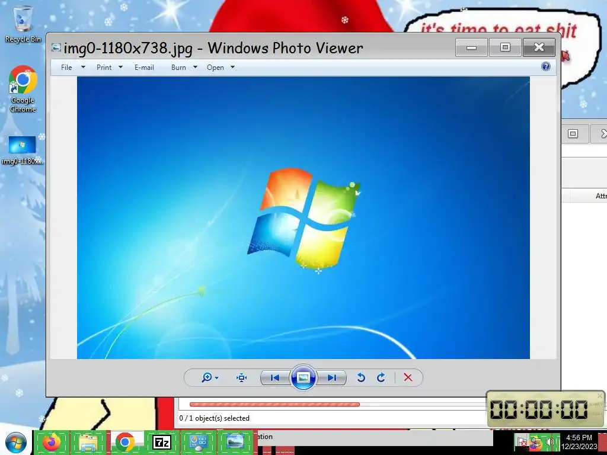This screenshot has height=455, width=607.
Task: Switch to Chrome in the taskbar
Action: (125, 442)
